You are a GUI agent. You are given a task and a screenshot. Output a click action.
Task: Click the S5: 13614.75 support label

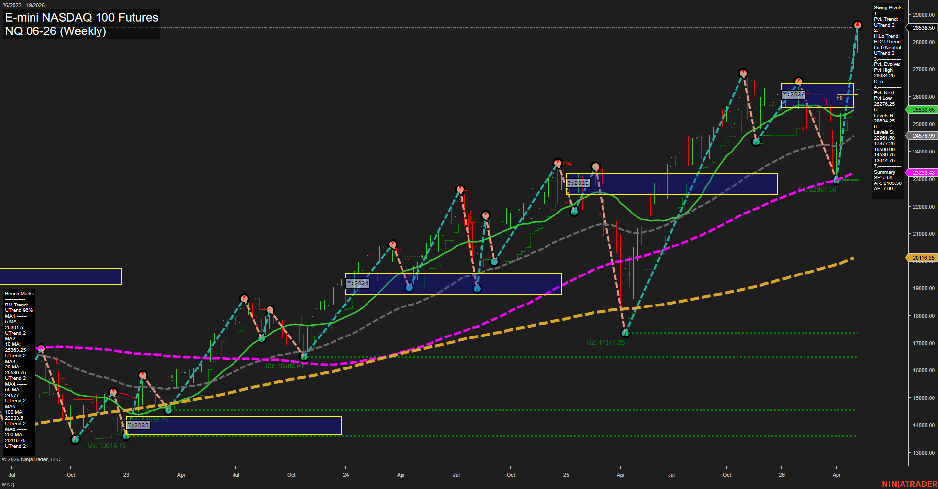click(106, 445)
